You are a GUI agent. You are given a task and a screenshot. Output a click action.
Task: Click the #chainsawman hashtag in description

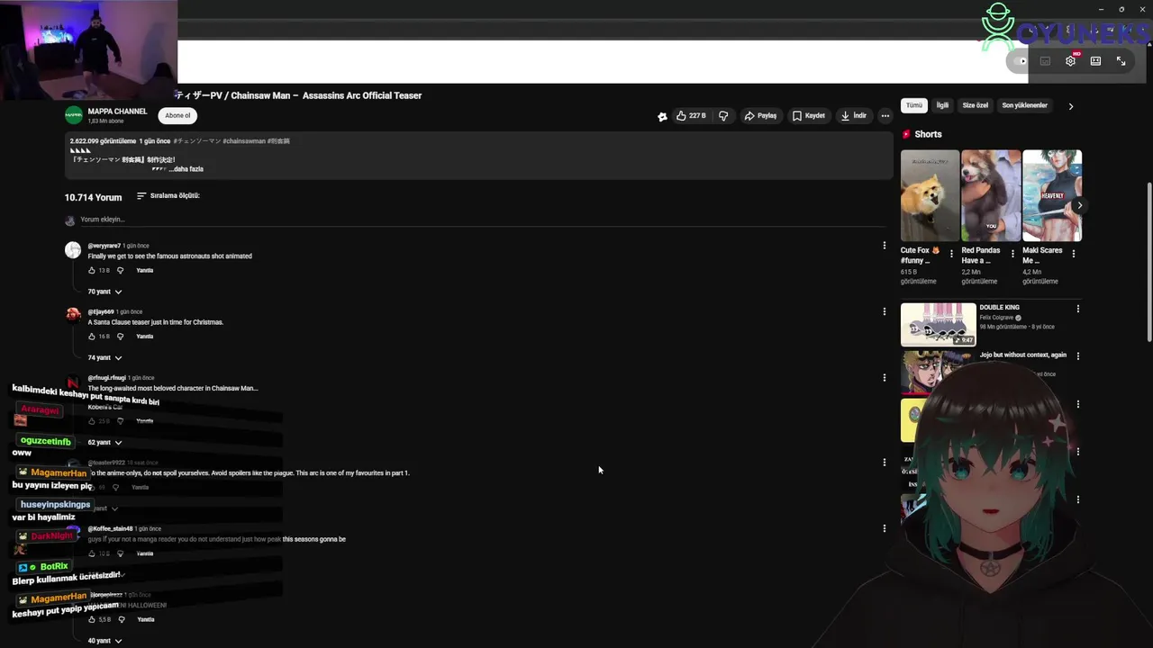pos(243,141)
